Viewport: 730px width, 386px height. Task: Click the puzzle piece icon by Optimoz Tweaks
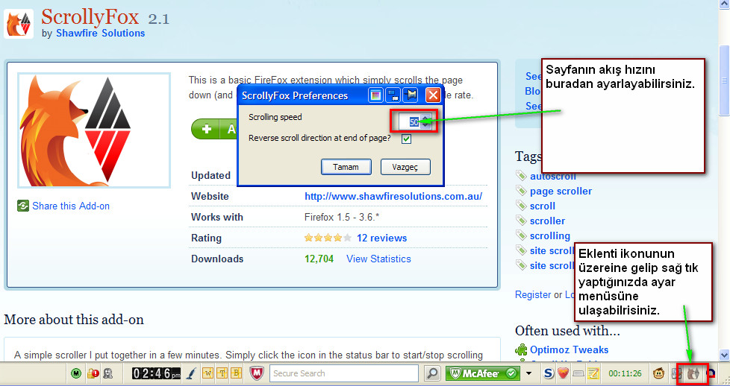(x=521, y=349)
